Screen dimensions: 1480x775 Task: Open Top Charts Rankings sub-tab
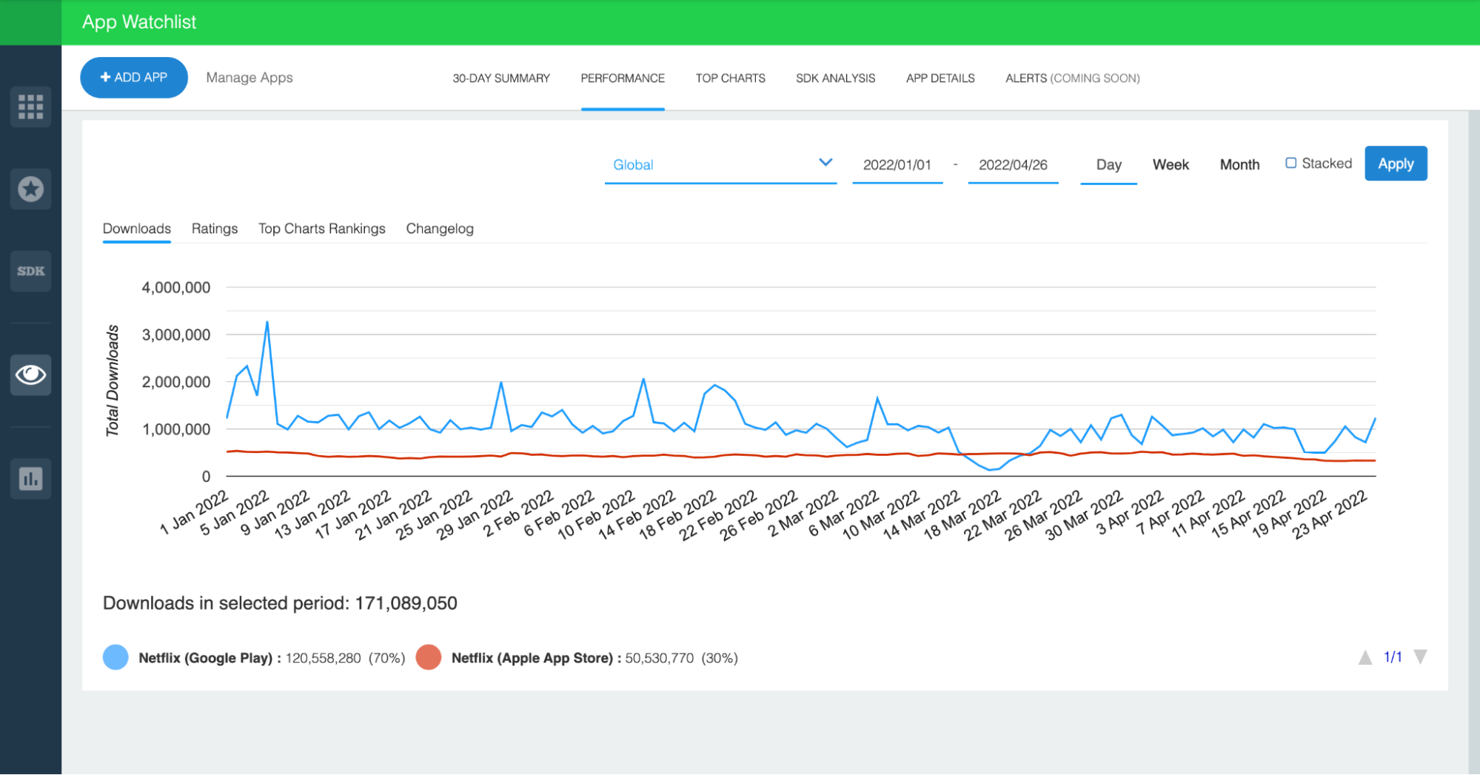click(x=322, y=228)
